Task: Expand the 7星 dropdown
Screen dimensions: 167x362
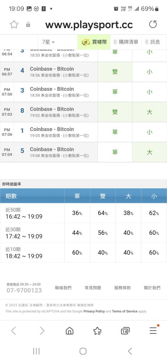Action: tap(48, 42)
